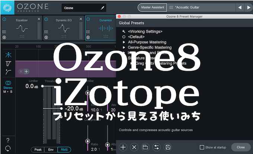Viewport: 253px width, 154px height.
Task: Click the undo history icon
Action: pos(8,148)
